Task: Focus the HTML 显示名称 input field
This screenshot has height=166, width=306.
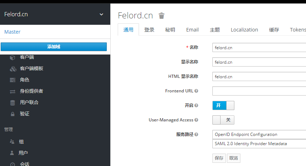Action: [259, 76]
